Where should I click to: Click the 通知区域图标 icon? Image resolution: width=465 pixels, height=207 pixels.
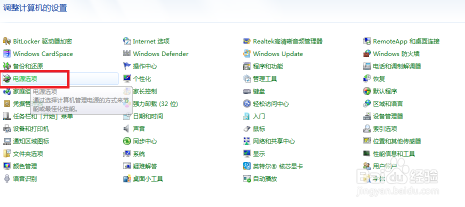point(7,141)
